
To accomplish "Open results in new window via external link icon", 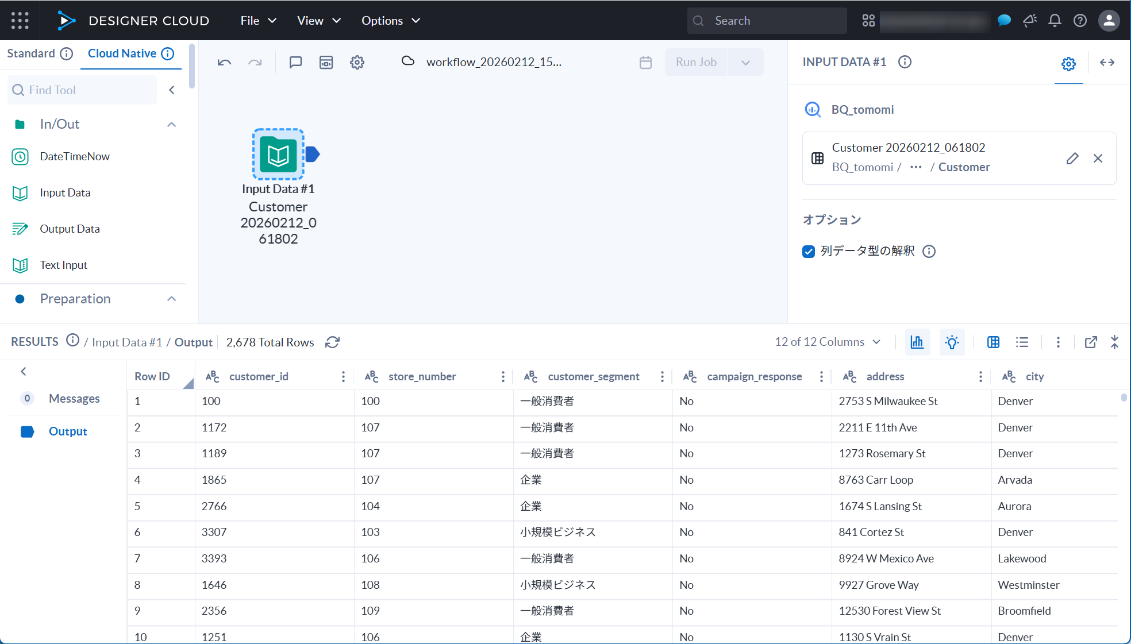I will point(1091,342).
